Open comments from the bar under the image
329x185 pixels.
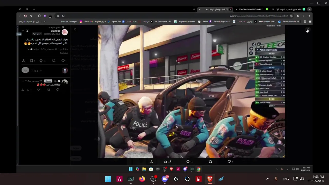click(229, 162)
